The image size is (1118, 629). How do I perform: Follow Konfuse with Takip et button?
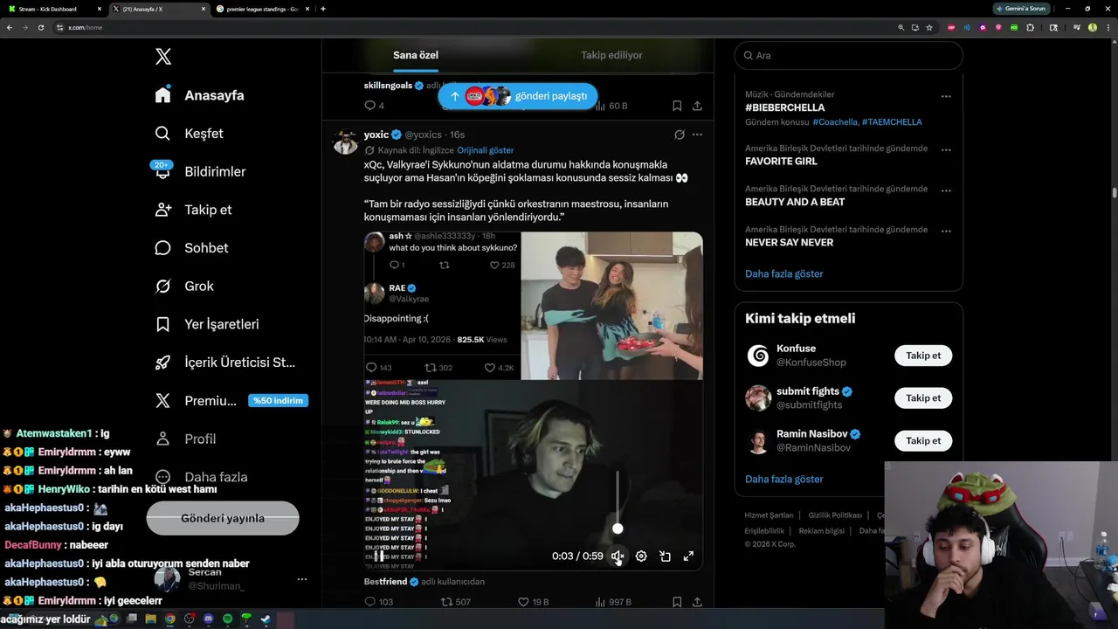(923, 356)
